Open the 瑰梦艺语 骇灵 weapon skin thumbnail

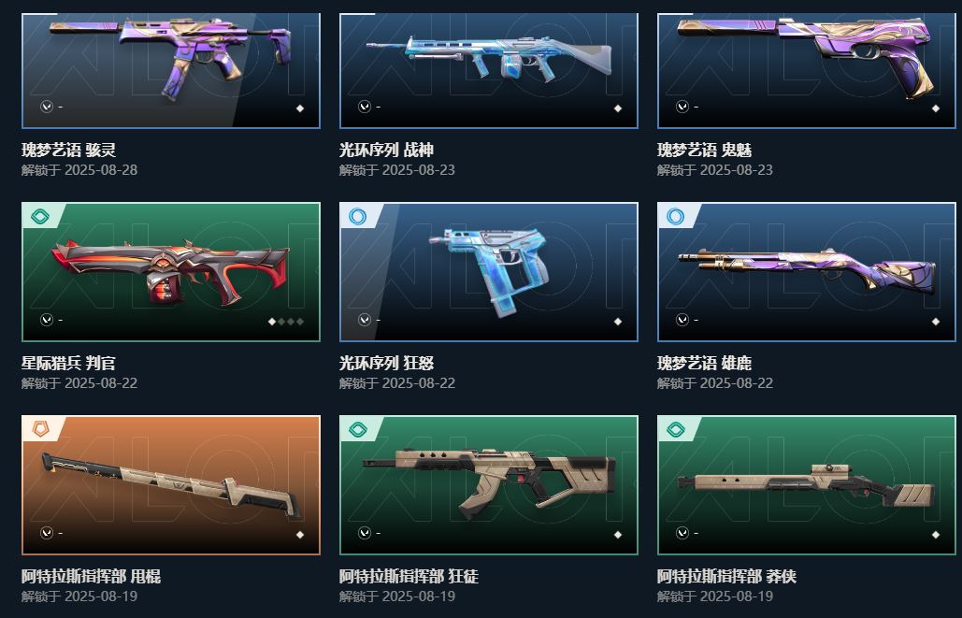pos(170,70)
